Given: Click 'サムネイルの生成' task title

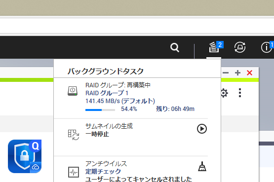Looking at the screenshot, I should (109, 126).
